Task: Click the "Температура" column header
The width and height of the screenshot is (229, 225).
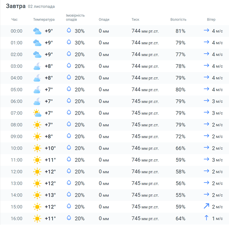Action: (x=44, y=20)
